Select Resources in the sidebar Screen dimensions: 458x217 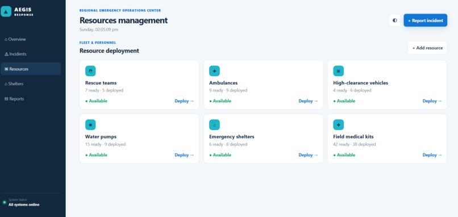point(31,69)
